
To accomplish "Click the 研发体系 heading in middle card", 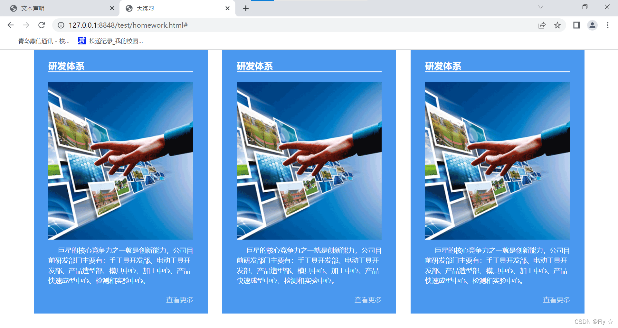I will pos(255,66).
